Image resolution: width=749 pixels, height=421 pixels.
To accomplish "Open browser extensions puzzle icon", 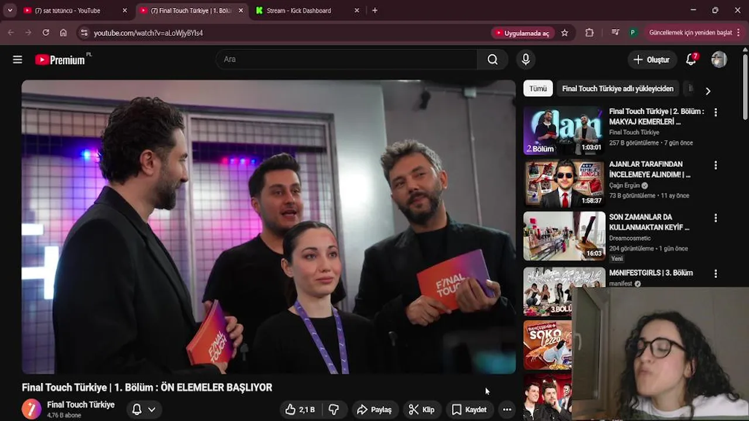I will (589, 33).
